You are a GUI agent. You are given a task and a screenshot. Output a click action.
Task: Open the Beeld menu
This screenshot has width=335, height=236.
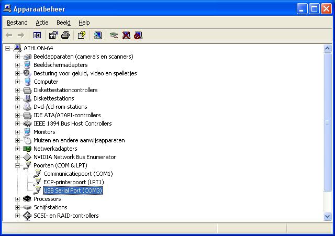click(63, 23)
